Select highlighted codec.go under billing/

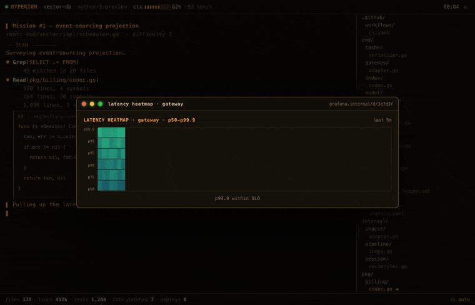[x=380, y=289]
